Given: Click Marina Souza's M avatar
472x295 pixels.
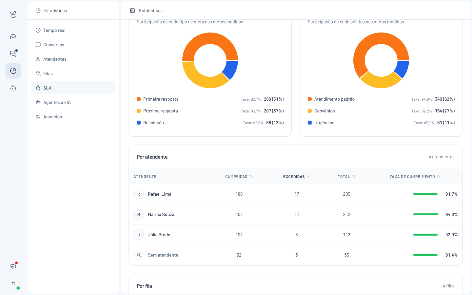Looking at the screenshot, I should (139, 214).
